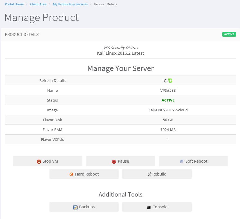The height and width of the screenshot is (219, 240).
Task: Click the Kali Linux 2016.2 Latest text
Action: (x=121, y=53)
